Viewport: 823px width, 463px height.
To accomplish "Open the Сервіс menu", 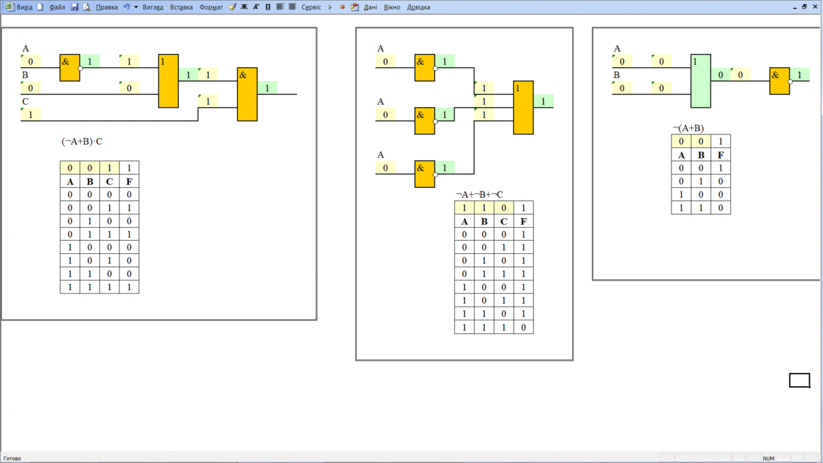I will (x=311, y=7).
